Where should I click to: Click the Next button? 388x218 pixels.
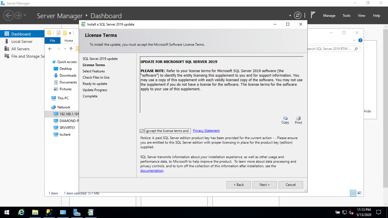[x=264, y=185]
